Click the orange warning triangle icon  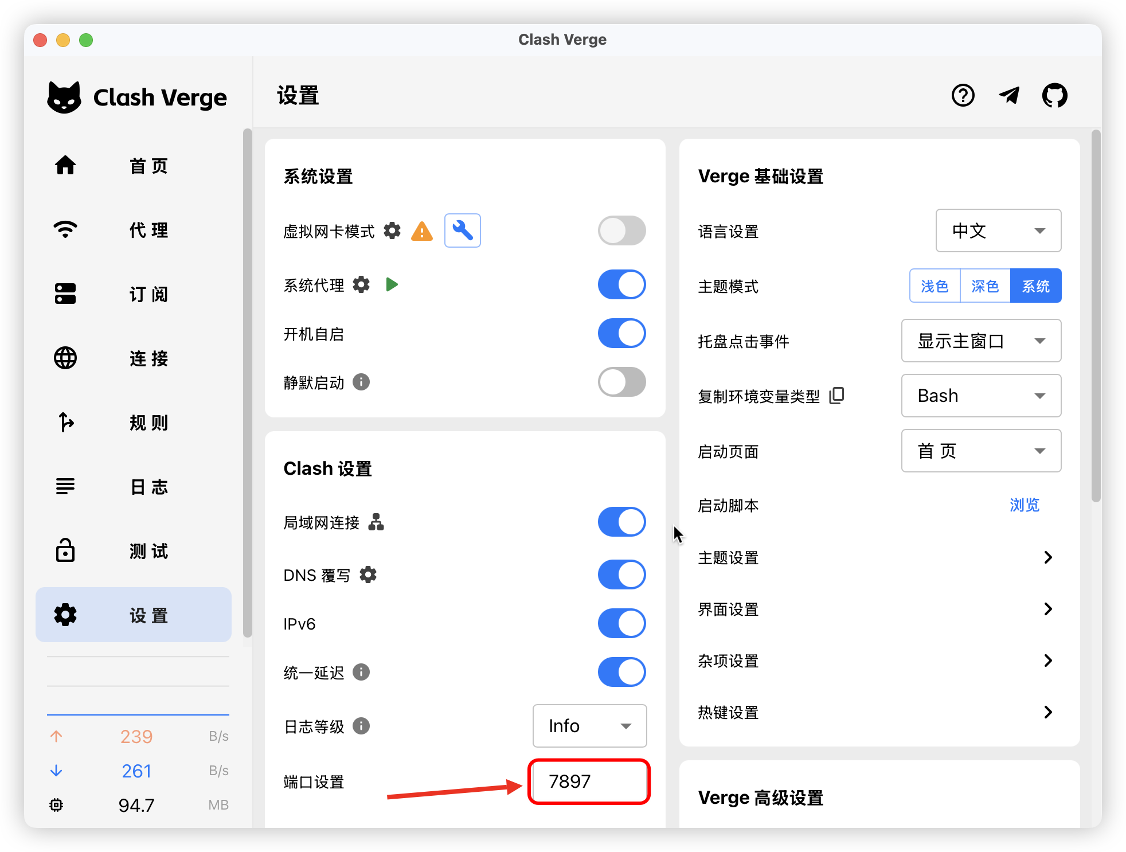pos(422,231)
